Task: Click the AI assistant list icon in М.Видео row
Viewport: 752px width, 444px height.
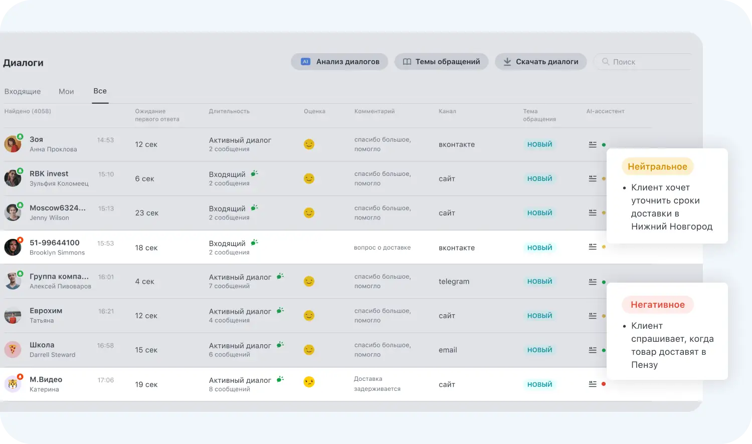Action: tap(592, 384)
